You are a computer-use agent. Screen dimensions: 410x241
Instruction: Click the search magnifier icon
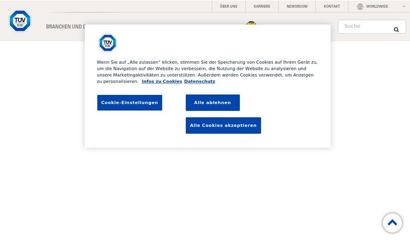[x=396, y=29]
